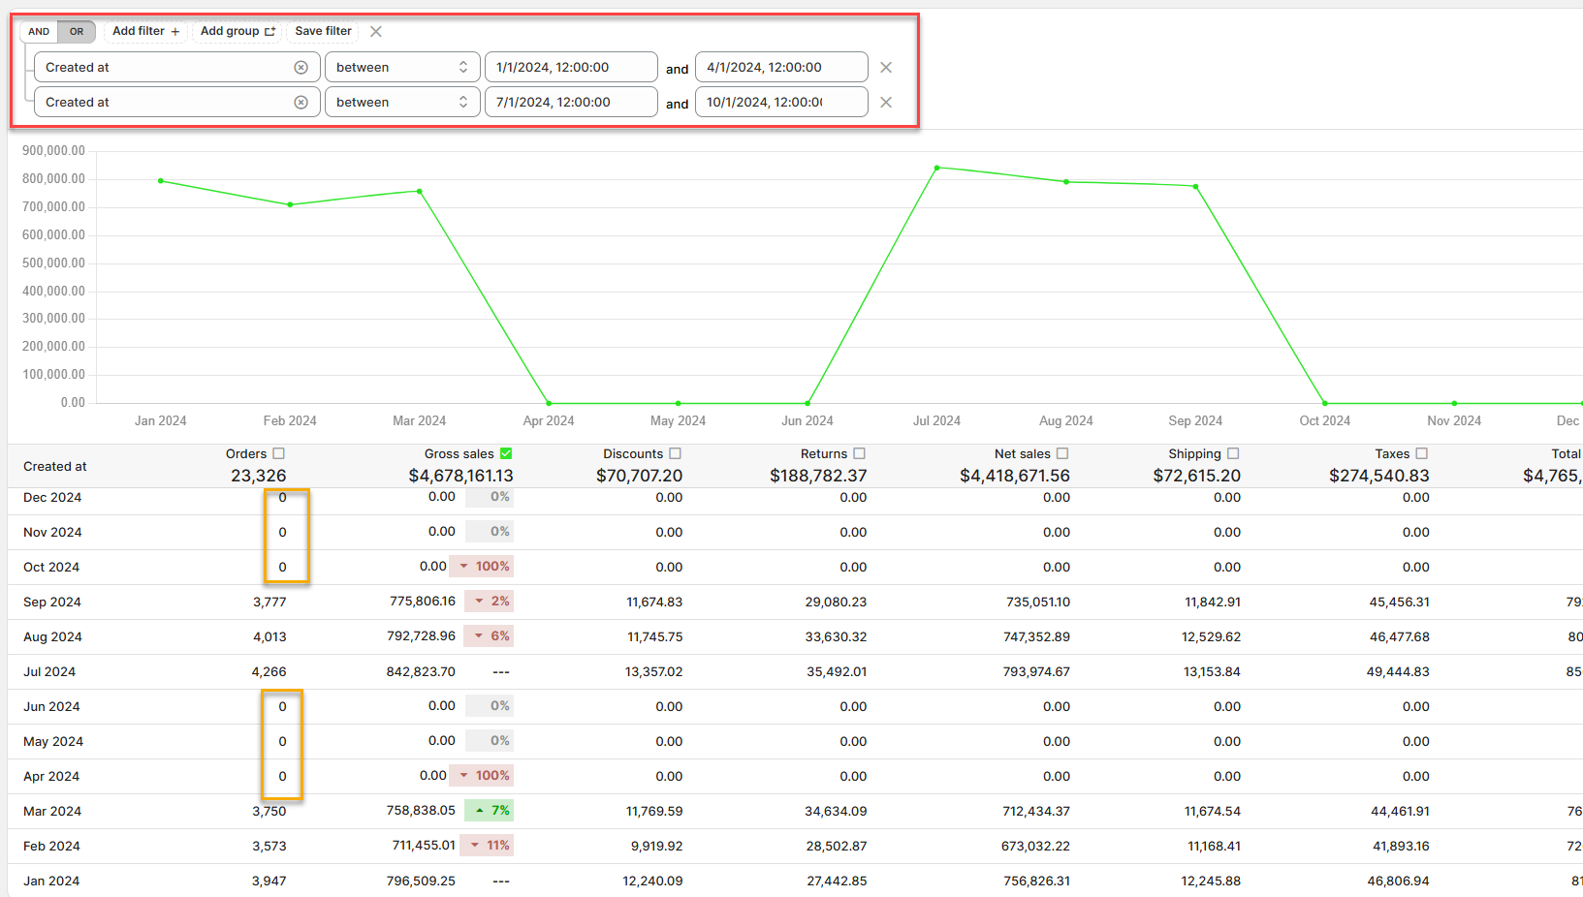The width and height of the screenshot is (1583, 897).
Task: Remove the second date filter row
Action: pyautogui.click(x=886, y=103)
